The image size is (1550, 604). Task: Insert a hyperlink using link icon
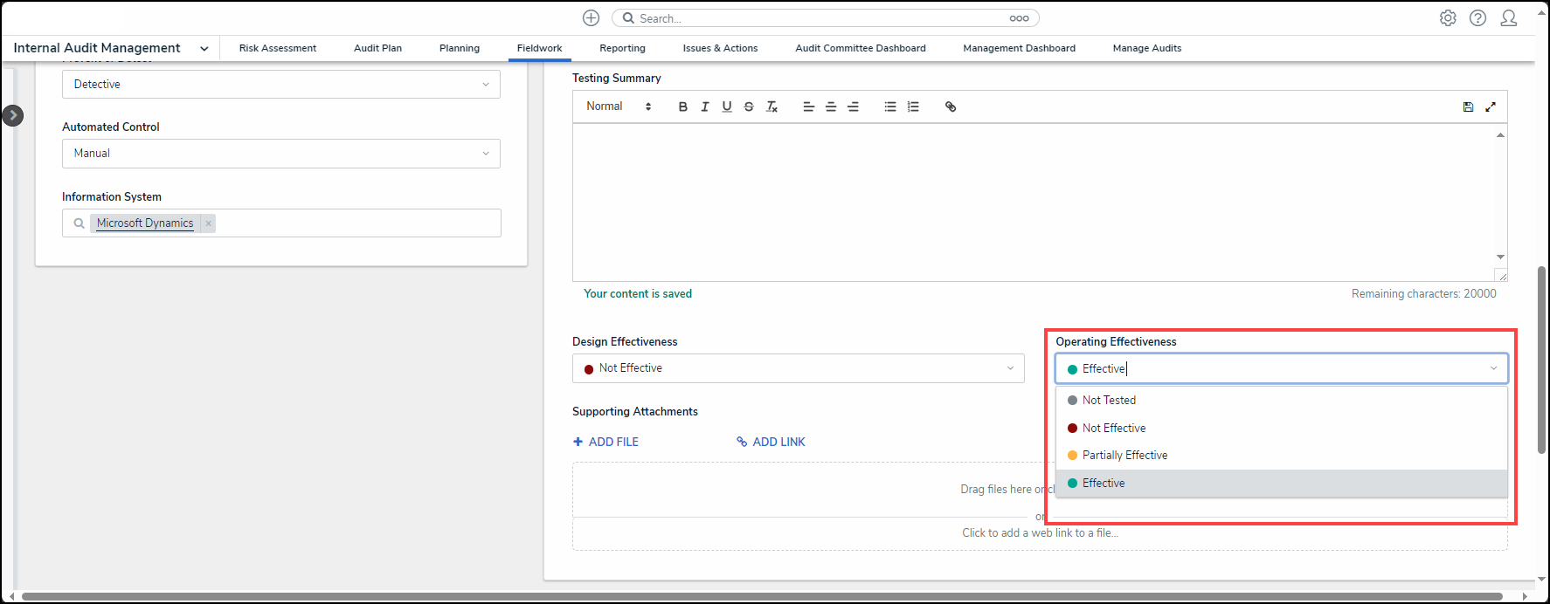951,106
